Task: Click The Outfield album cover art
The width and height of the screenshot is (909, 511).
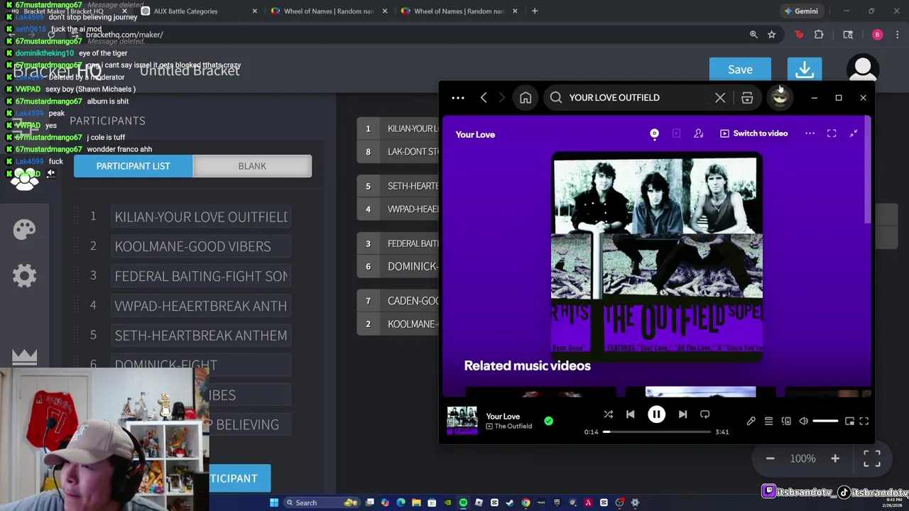Action: pos(657,256)
